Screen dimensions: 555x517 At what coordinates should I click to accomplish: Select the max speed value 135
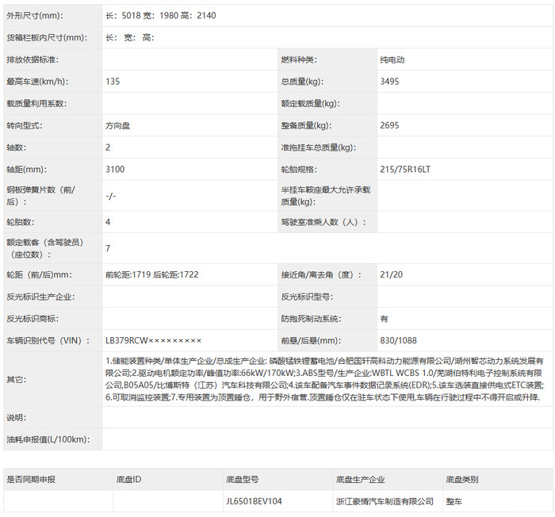point(113,82)
